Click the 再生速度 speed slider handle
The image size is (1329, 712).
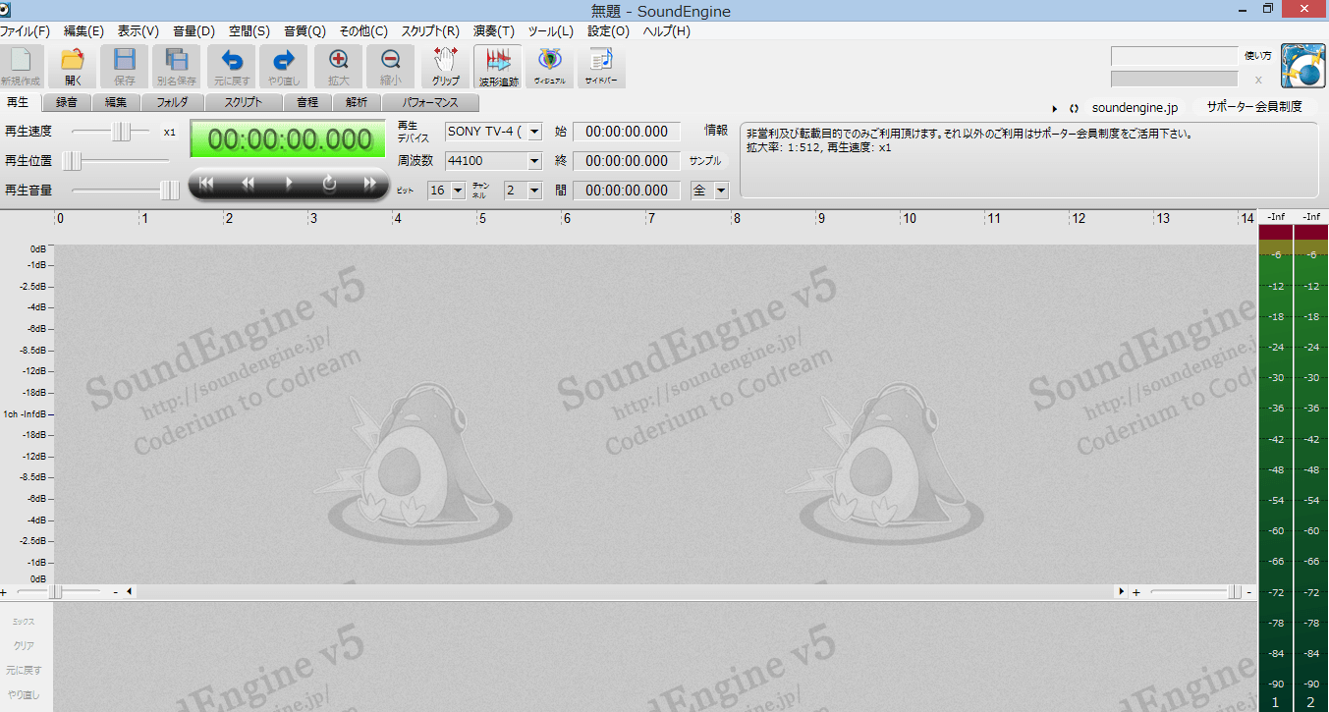pos(121,132)
